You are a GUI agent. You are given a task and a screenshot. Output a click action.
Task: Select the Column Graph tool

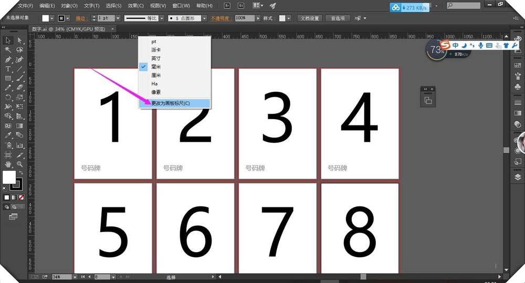pos(20,145)
